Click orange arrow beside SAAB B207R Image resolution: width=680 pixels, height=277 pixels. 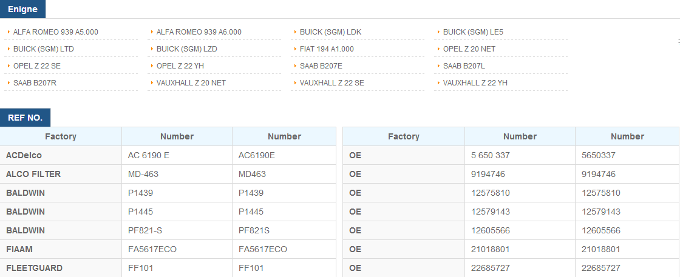click(8, 82)
